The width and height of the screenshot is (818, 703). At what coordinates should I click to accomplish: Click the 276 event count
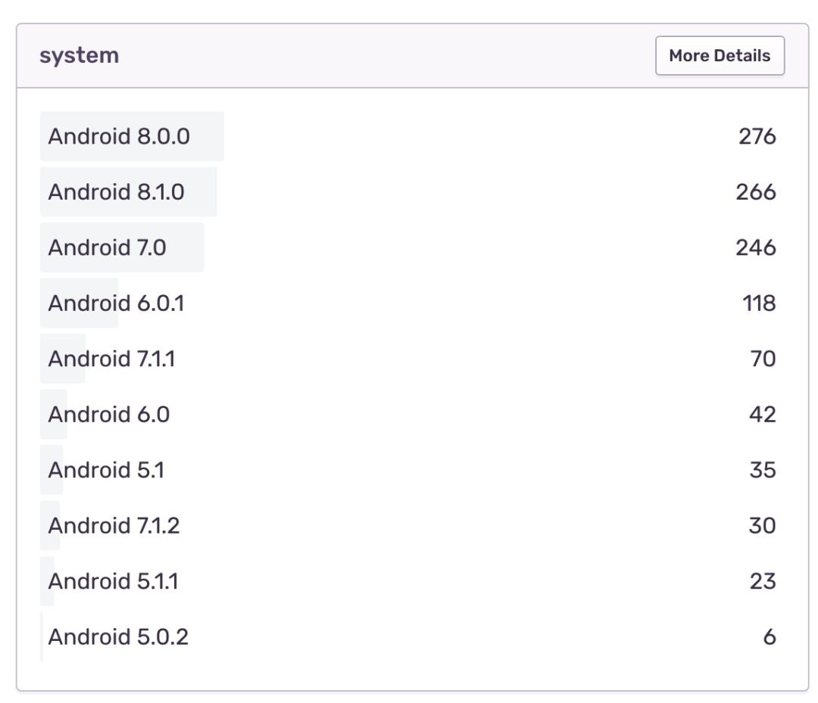757,137
